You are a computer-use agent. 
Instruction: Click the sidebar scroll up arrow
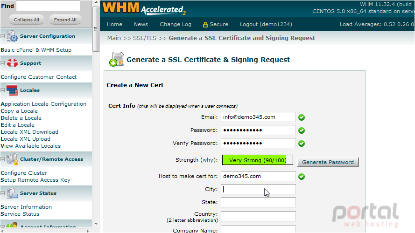click(x=96, y=3)
